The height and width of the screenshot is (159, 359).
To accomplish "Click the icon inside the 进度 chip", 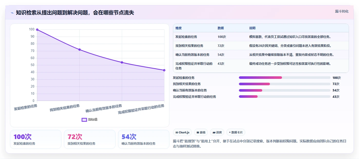I will click(x=214, y=133).
